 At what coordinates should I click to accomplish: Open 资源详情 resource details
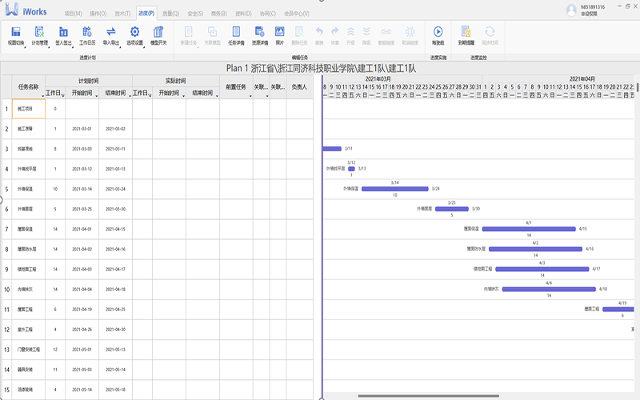259,36
